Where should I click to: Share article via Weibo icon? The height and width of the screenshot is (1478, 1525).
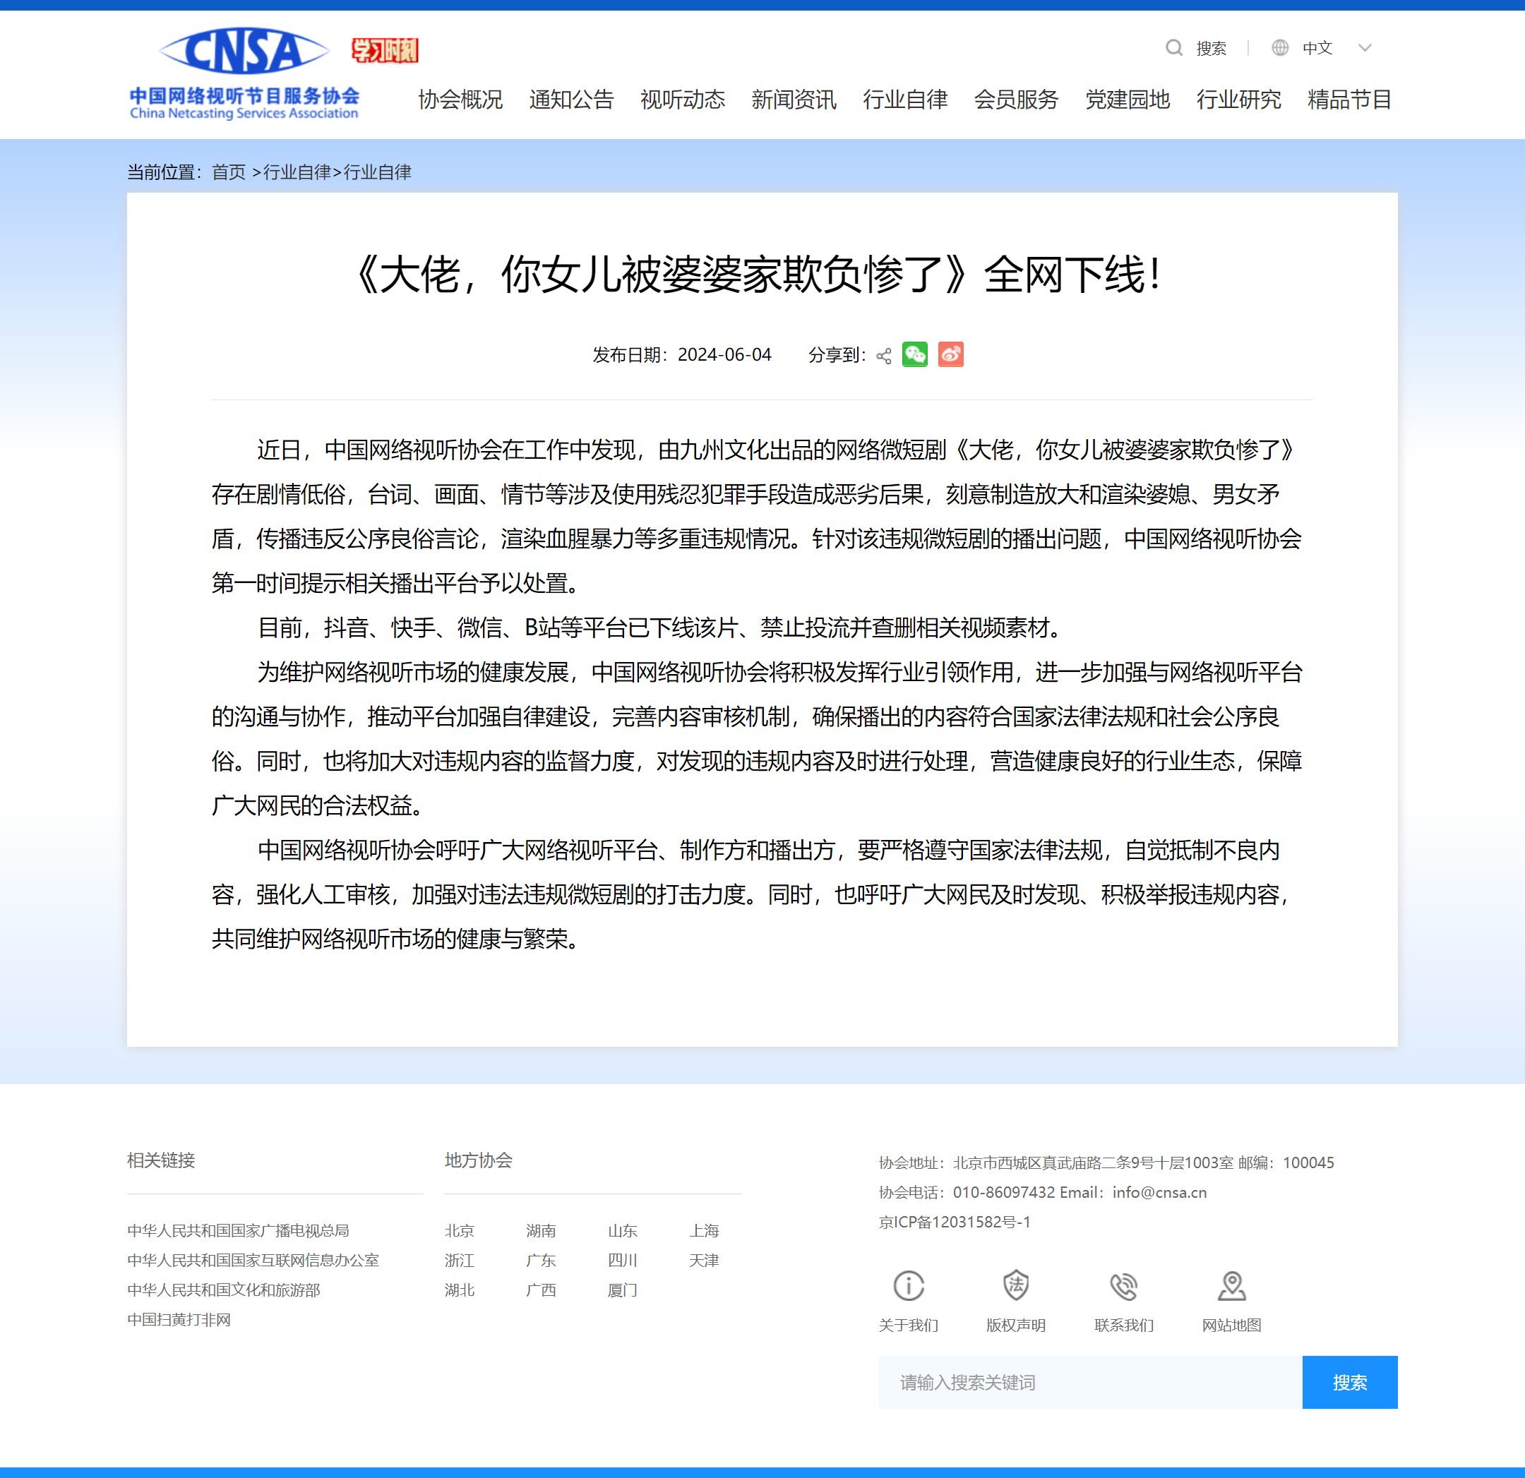click(951, 355)
